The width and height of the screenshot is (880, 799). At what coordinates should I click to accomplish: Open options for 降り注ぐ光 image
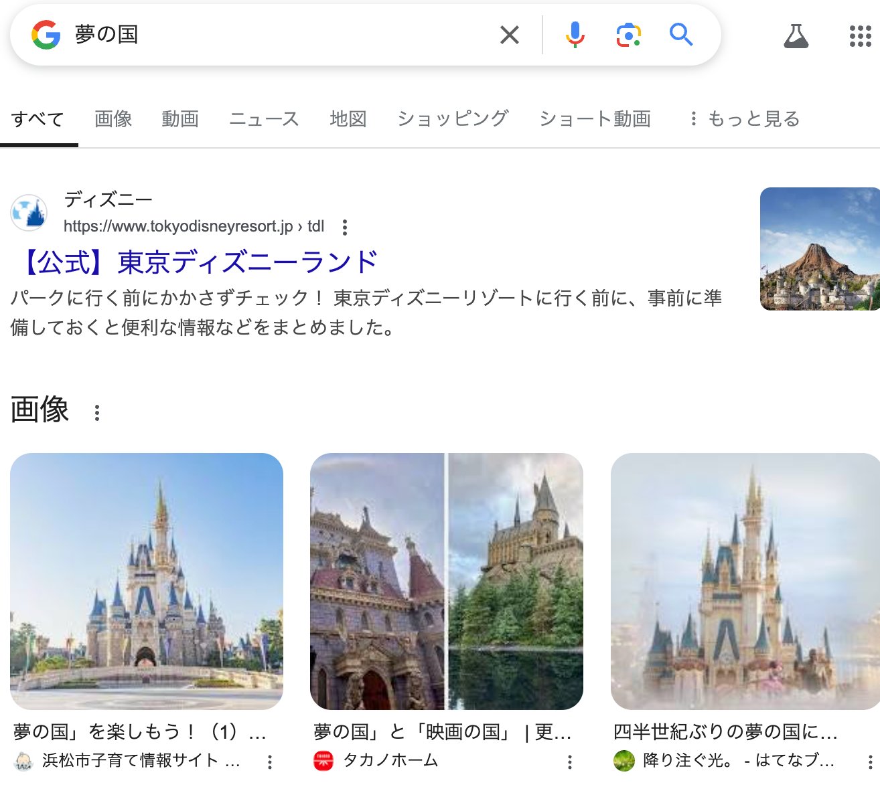click(x=870, y=762)
